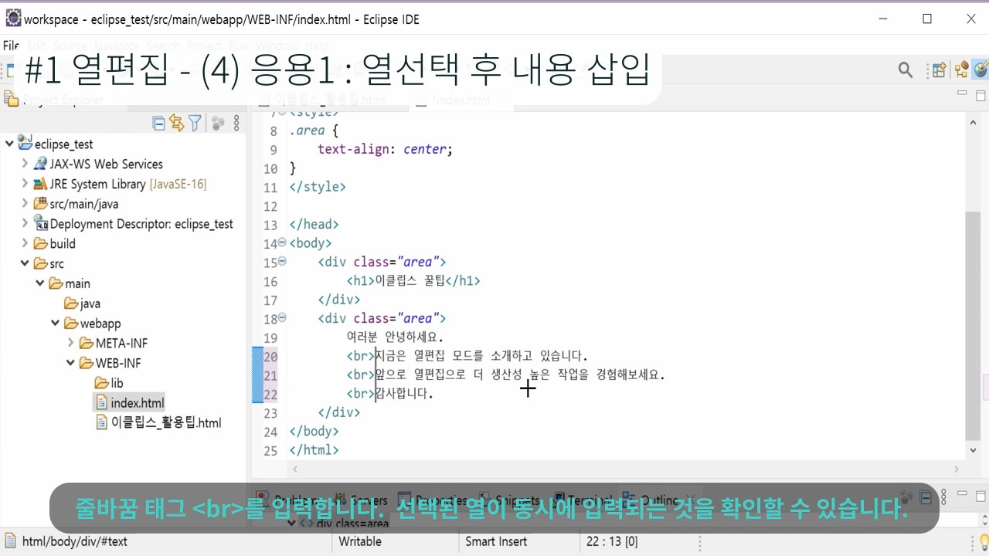The image size is (989, 556).
Task: Expand src/main/java source folder
Action: pyautogui.click(x=25, y=204)
